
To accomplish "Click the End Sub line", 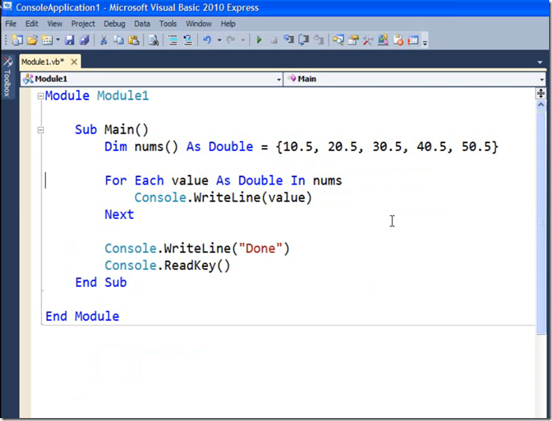I will (x=101, y=282).
